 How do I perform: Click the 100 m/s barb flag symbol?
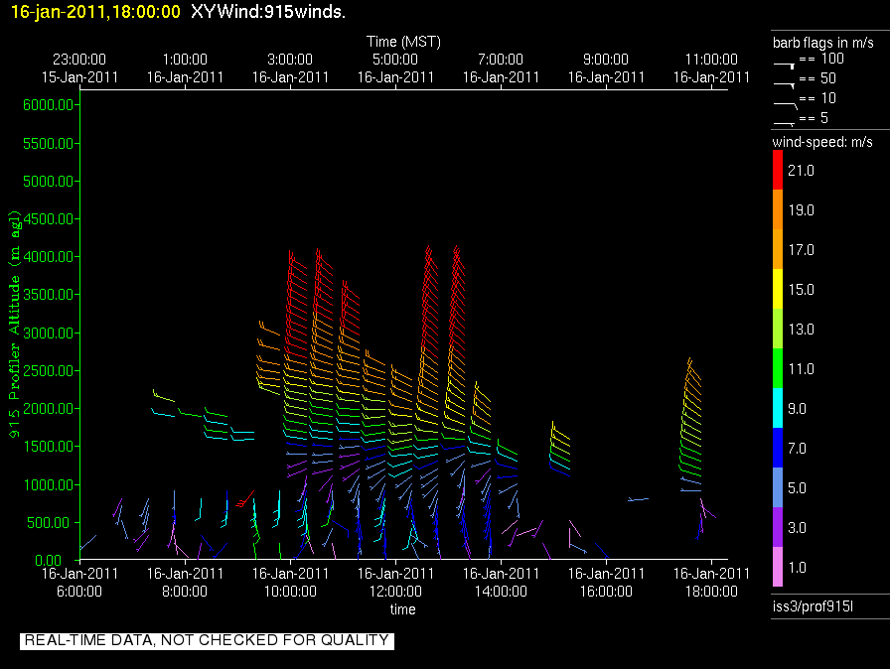click(785, 64)
